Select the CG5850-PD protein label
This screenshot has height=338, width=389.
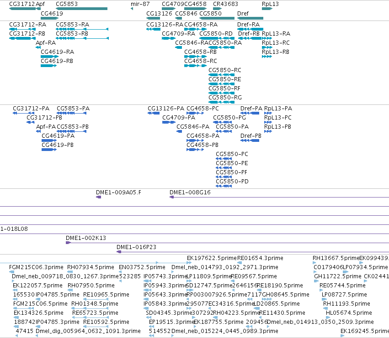(232, 181)
